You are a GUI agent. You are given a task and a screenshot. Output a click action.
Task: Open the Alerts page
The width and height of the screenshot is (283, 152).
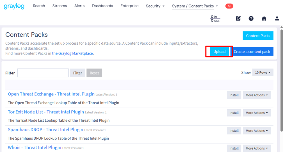pyautogui.click(x=79, y=6)
